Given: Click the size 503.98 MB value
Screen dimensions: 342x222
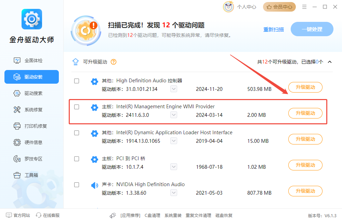Looking at the screenshot, I should (259, 89).
